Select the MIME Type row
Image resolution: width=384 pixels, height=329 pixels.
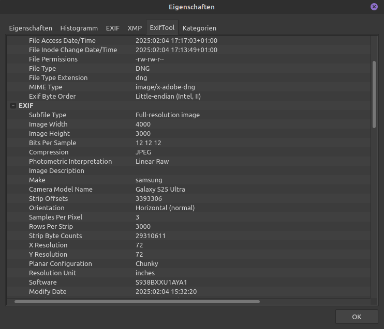tap(45, 87)
